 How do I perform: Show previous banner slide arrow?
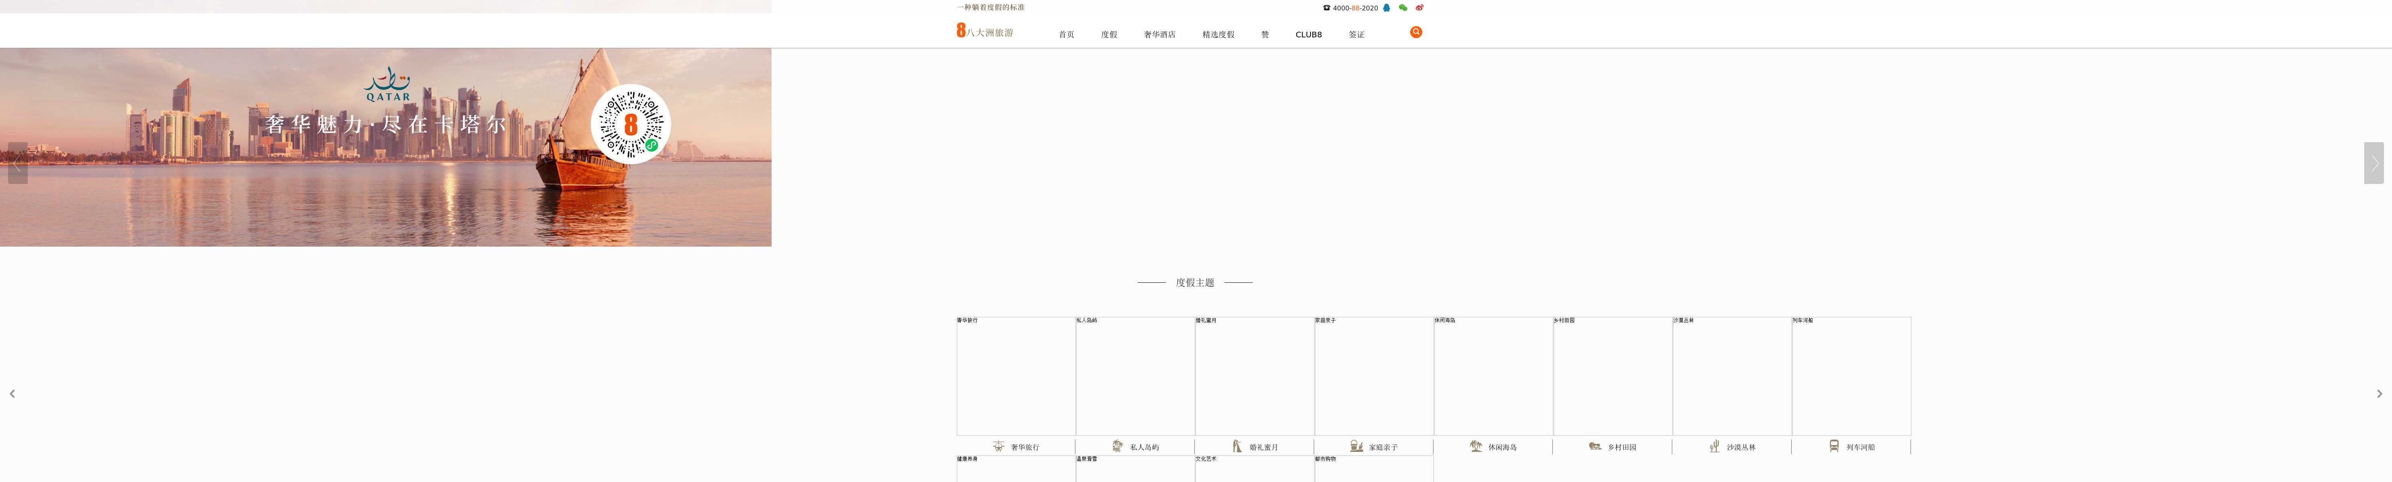click(x=18, y=163)
